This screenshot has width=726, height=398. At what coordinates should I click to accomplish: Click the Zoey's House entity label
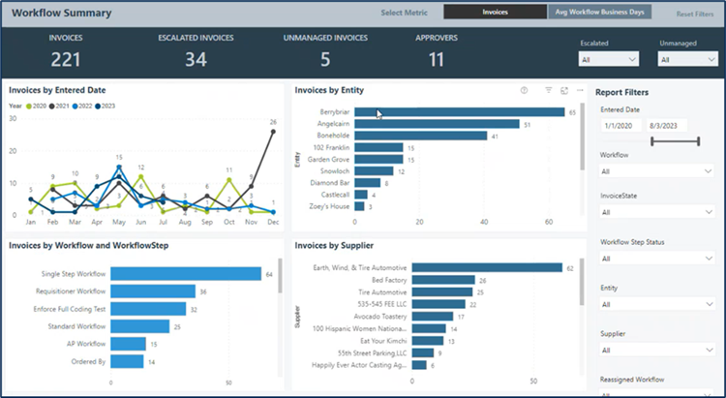click(x=330, y=206)
